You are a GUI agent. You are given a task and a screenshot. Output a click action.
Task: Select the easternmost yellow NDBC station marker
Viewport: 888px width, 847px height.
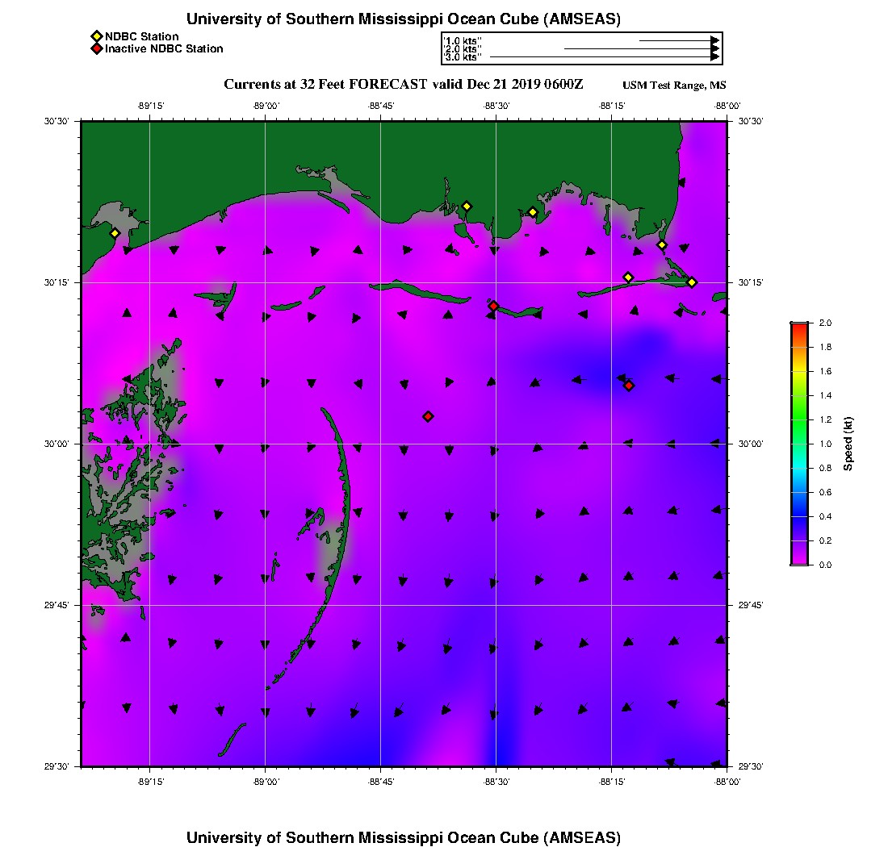(x=692, y=282)
